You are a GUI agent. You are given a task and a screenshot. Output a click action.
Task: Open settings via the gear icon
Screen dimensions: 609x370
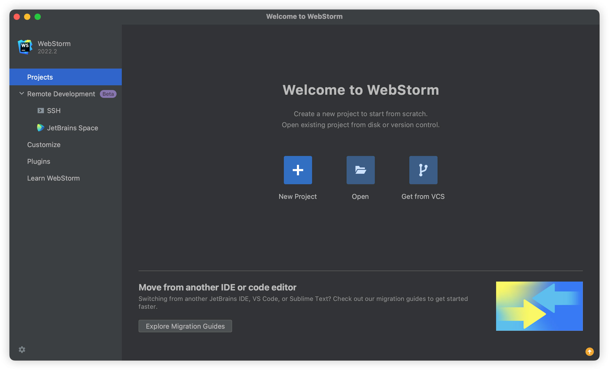22,350
